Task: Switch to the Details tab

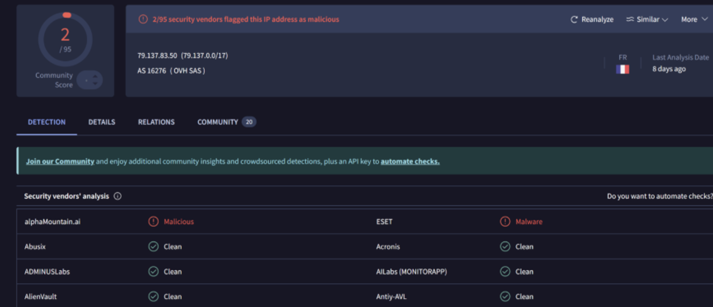Action: (x=101, y=122)
